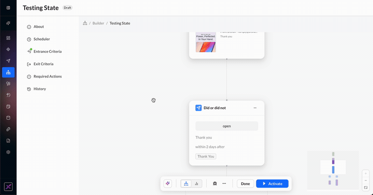
Task: Click the integrations link icon in sidebar
Action: [8, 129]
